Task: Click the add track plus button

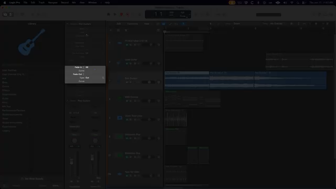Action: click(111, 30)
